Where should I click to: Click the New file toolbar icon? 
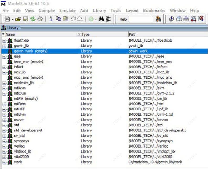(8, 19)
